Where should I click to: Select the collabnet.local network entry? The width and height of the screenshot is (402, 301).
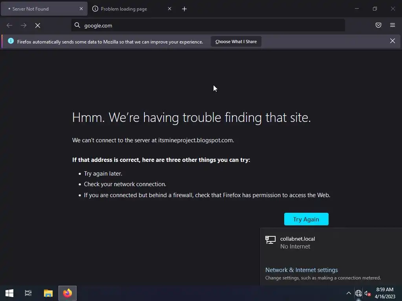[331, 243]
